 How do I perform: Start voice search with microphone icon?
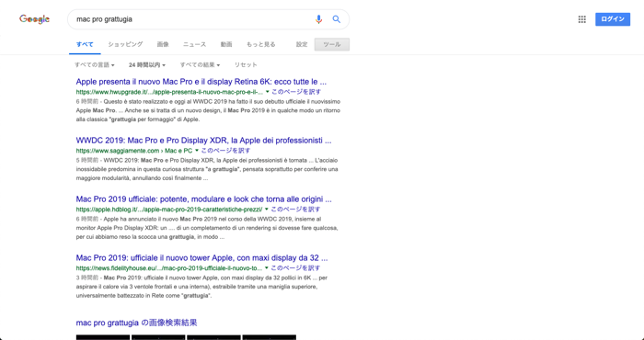(x=318, y=19)
